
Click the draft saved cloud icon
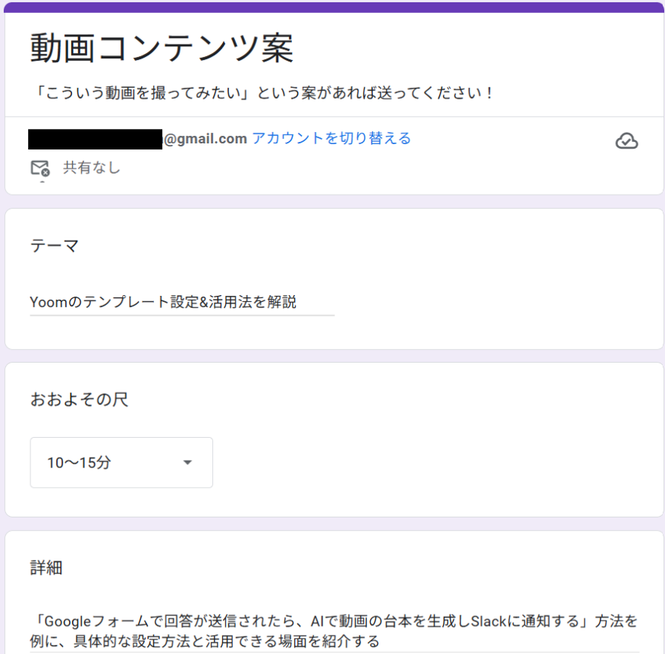coord(627,140)
